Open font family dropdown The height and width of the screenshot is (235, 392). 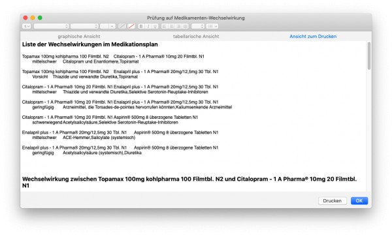pos(51,26)
